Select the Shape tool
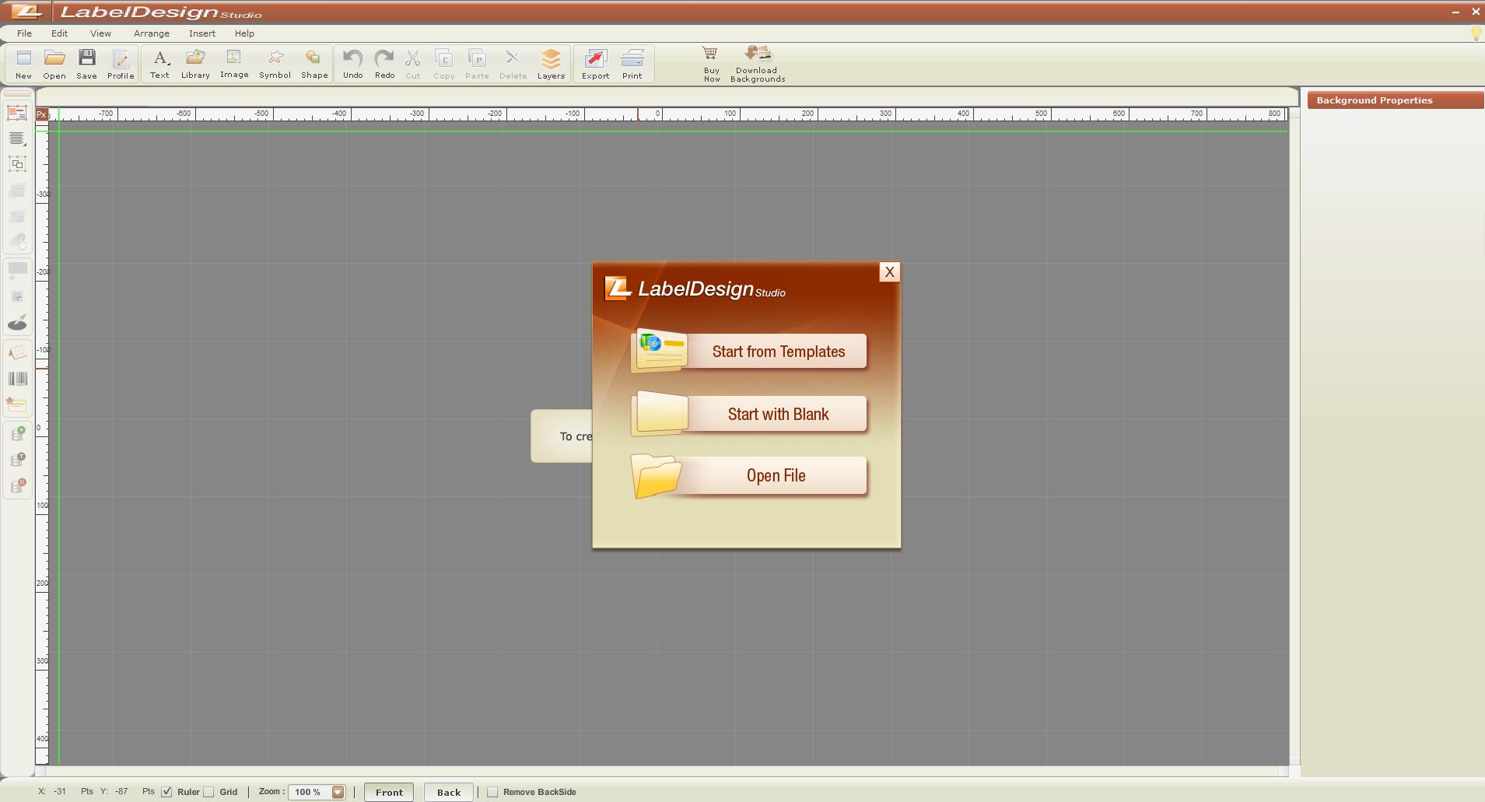The width and height of the screenshot is (1485, 802). (x=314, y=64)
